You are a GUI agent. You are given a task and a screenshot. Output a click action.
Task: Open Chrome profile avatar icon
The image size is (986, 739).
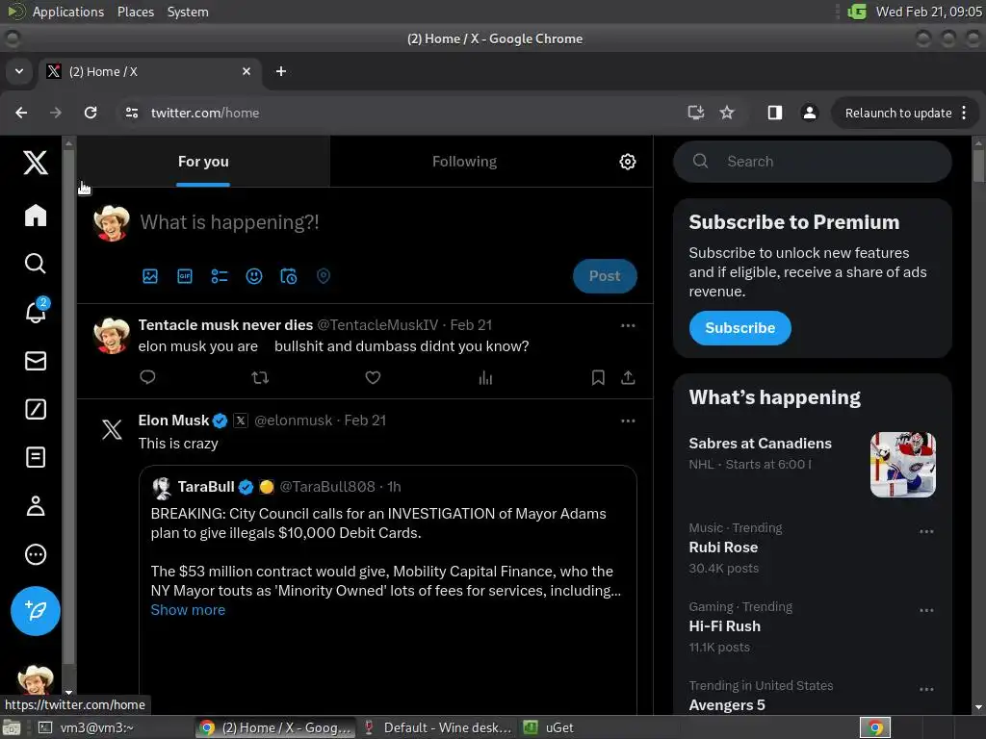pyautogui.click(x=809, y=113)
